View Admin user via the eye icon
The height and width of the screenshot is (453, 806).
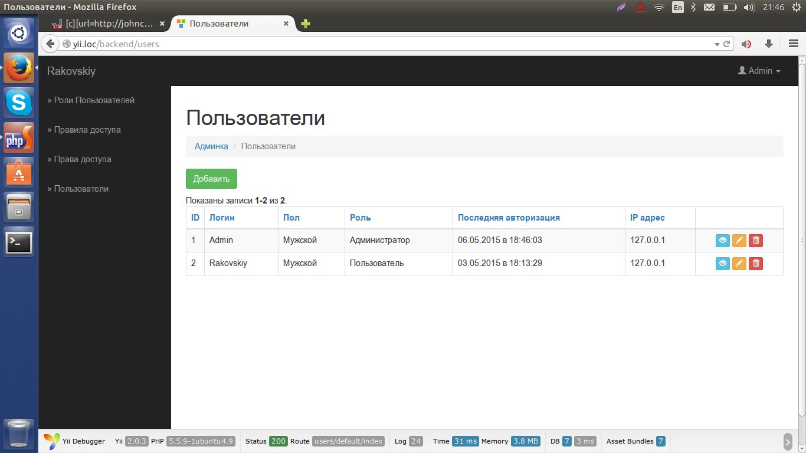click(x=722, y=241)
